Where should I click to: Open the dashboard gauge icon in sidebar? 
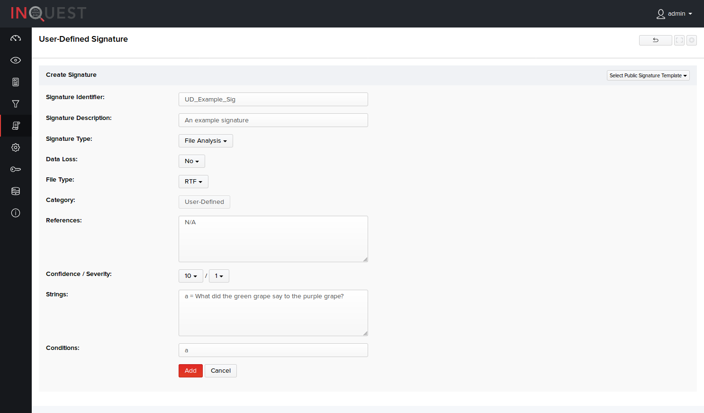pos(16,38)
